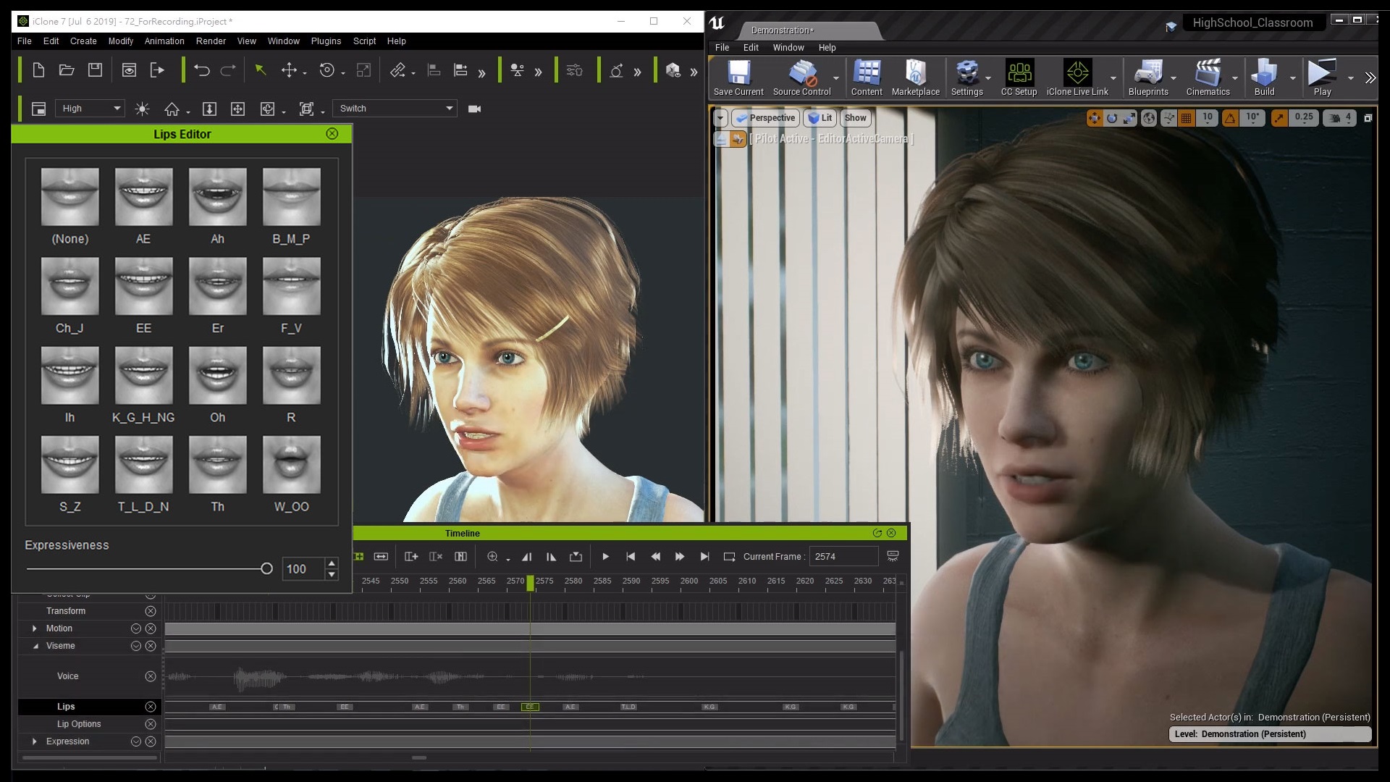The height and width of the screenshot is (782, 1390).
Task: Click Build in Unreal toolbar
Action: click(x=1264, y=77)
